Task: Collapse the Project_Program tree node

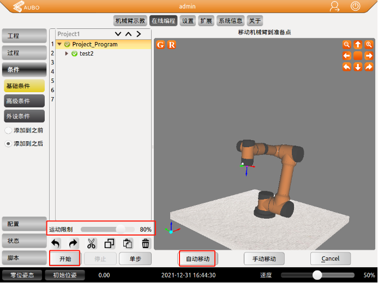Action: tap(59, 44)
